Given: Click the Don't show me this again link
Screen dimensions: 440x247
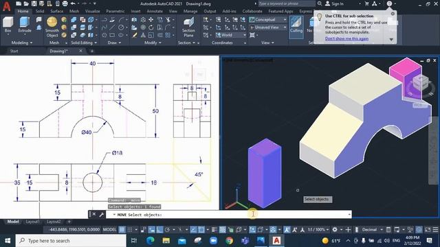Looking at the screenshot, I should [346, 38].
